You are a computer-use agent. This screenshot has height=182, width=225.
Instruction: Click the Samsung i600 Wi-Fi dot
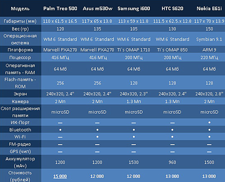tap(134, 137)
